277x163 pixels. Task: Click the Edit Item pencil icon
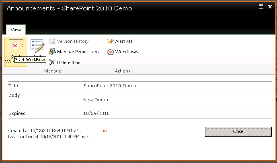point(37,46)
